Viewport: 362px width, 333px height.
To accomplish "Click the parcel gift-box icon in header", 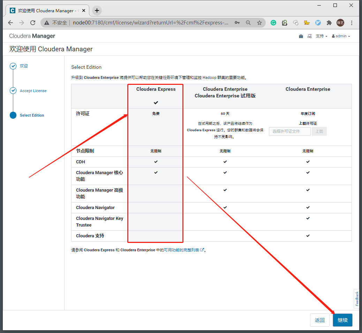I will [301, 36].
